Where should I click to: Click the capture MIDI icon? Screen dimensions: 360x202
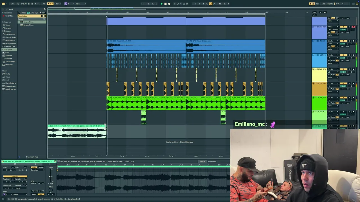coord(184,4)
